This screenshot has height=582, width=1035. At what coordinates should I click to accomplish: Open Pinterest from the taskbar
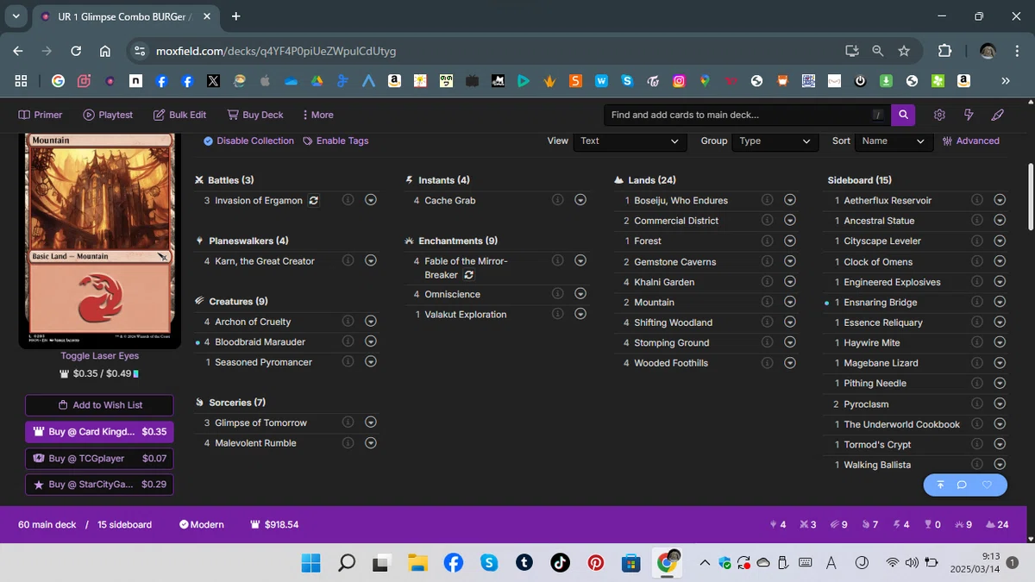pos(596,563)
